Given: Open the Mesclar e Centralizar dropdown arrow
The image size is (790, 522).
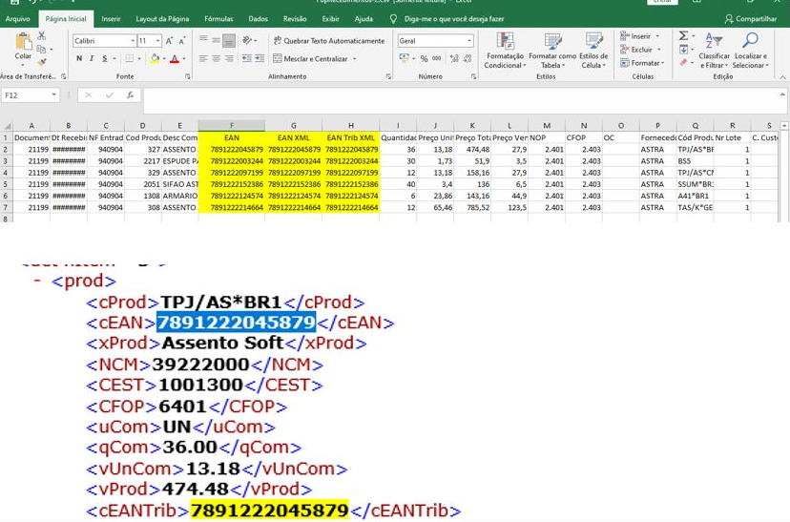Looking at the screenshot, I should tap(355, 59).
